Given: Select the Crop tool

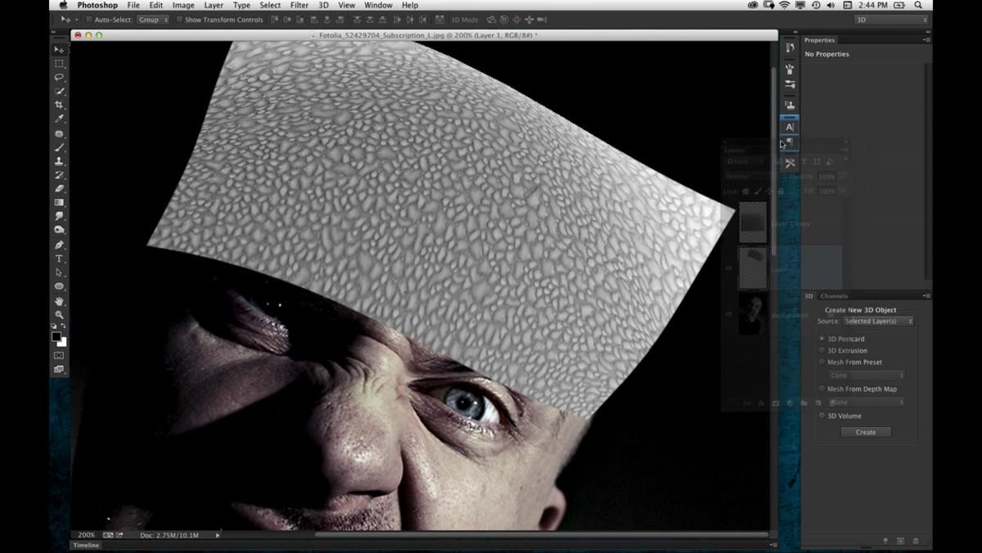Looking at the screenshot, I should coord(59,106).
